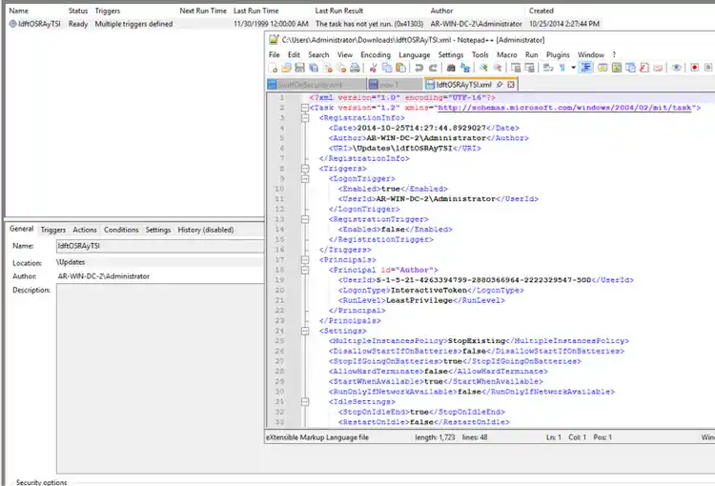Open Find using the binoculars icon
The width and height of the screenshot is (715, 486).
[x=452, y=69]
